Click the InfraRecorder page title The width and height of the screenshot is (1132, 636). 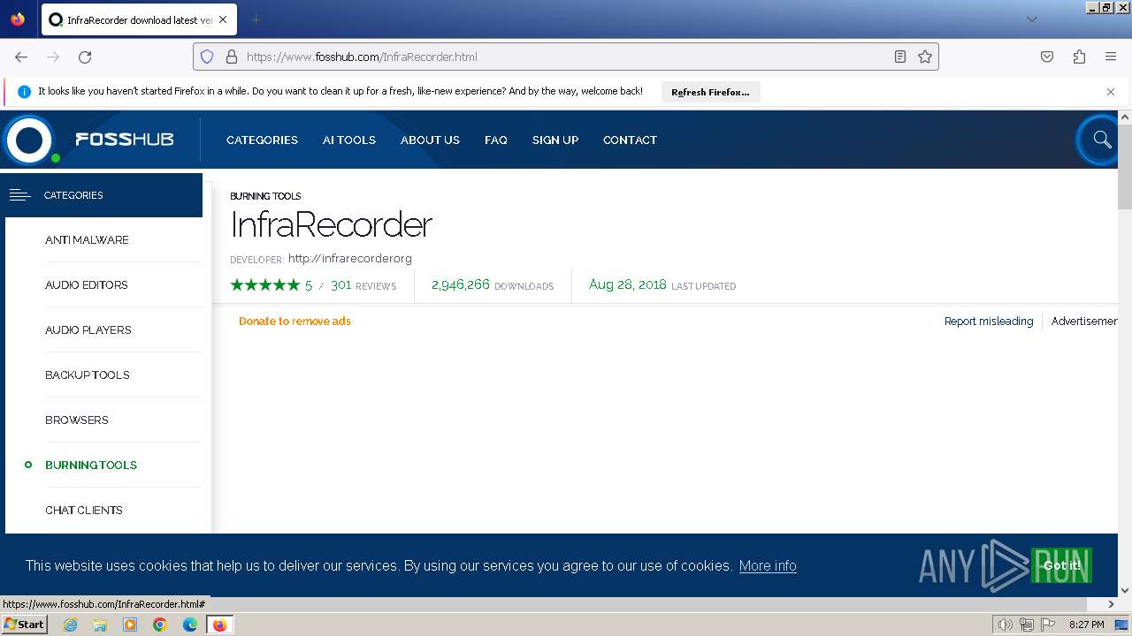pyautogui.click(x=332, y=225)
